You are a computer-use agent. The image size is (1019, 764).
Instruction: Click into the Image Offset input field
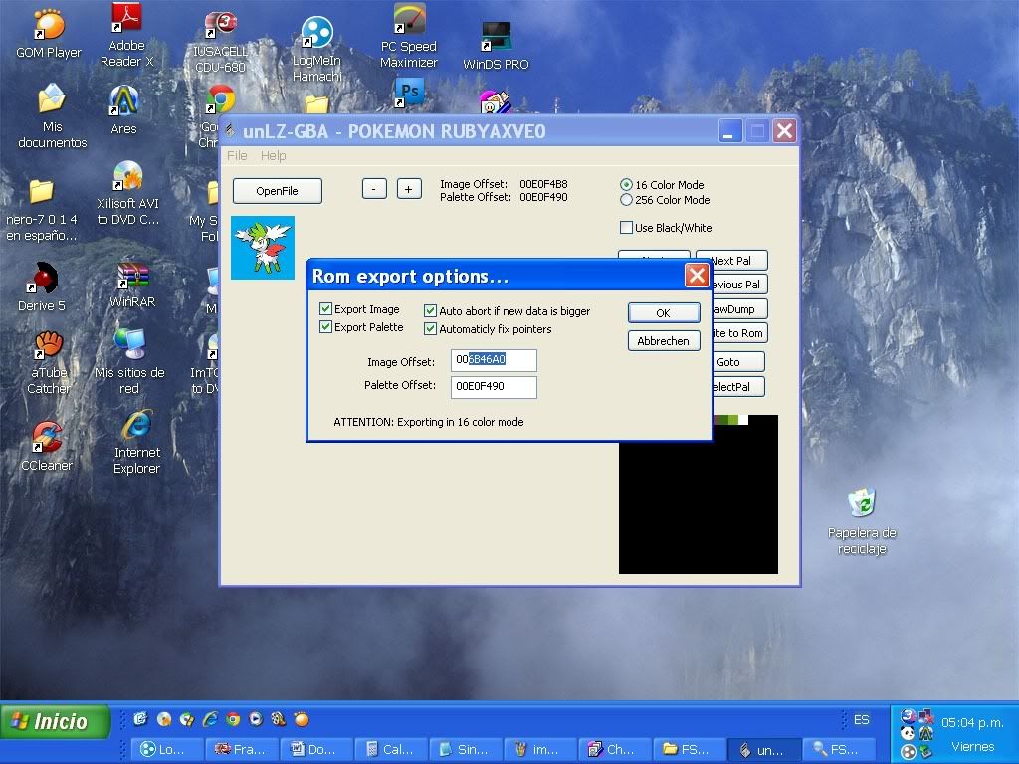tap(494, 360)
